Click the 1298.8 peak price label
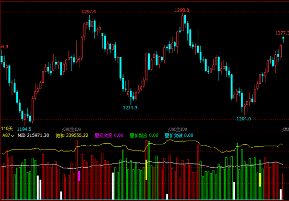Viewport: 289px width, 201px height. (182, 10)
